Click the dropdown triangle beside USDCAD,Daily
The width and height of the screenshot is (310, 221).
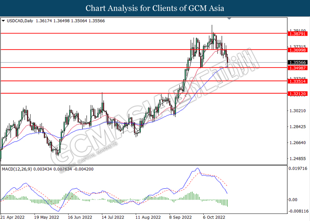coord(3,21)
